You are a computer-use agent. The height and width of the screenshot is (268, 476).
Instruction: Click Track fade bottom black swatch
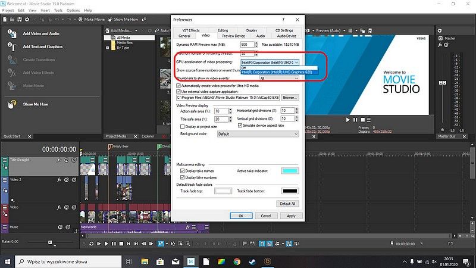click(290, 191)
